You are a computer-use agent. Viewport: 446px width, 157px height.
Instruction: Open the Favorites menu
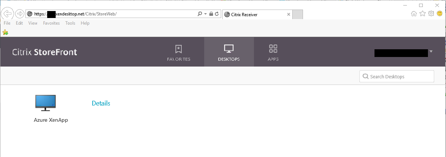click(51, 23)
